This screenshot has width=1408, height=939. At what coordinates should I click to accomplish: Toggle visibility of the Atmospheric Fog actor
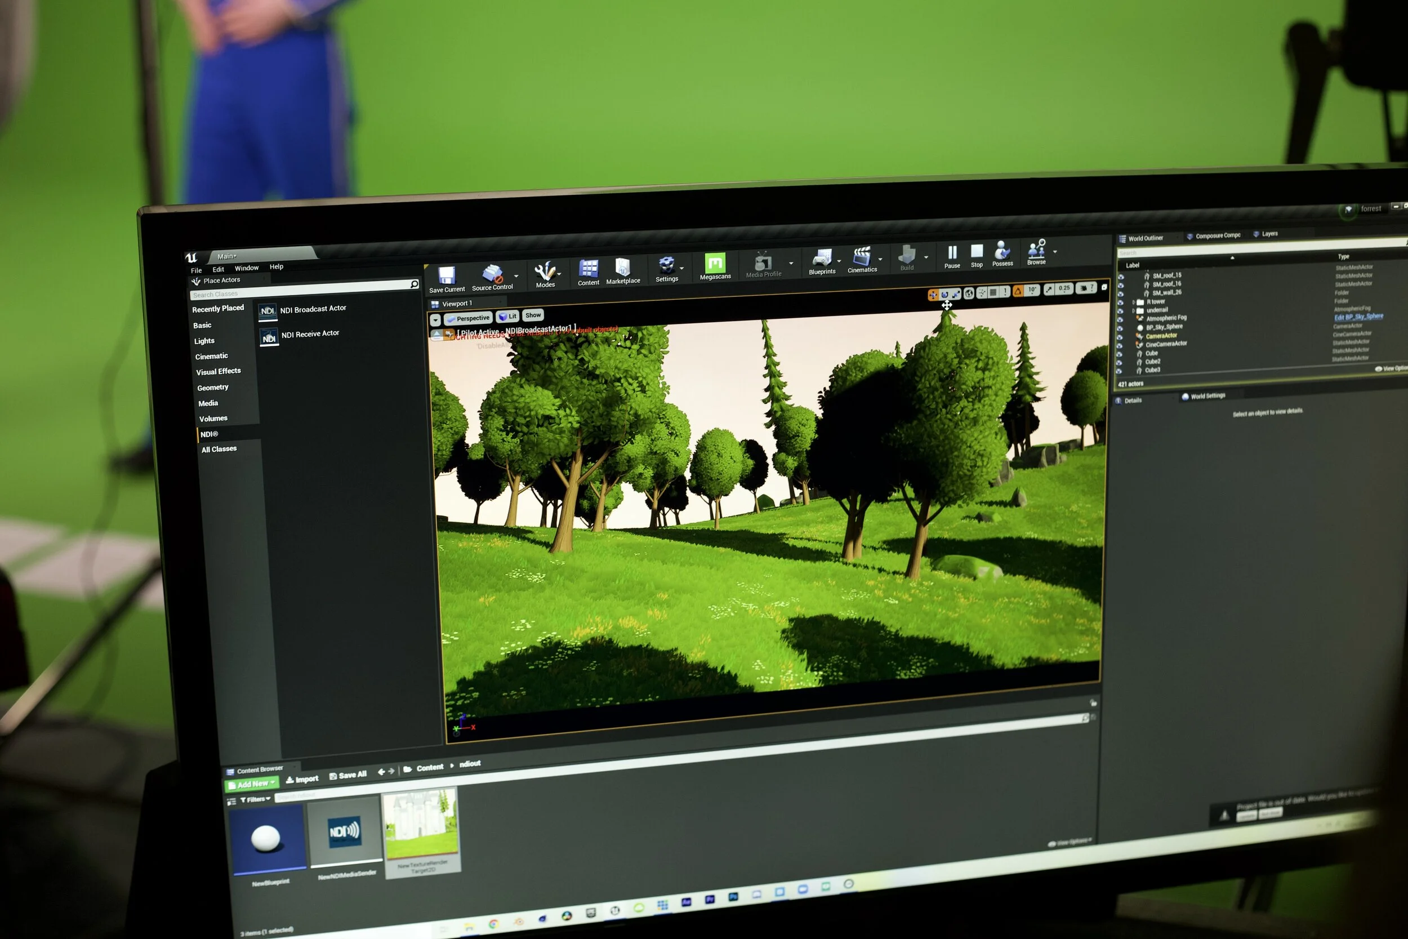point(1120,320)
